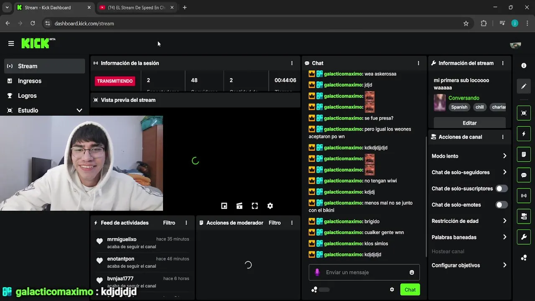
Task: Open Información del stream three-dot menu
Action: [x=503, y=63]
